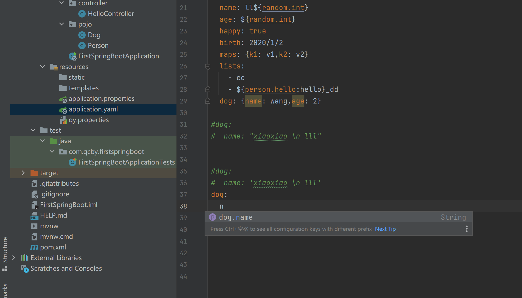Expand the target folder
522x298 pixels.
pos(23,173)
